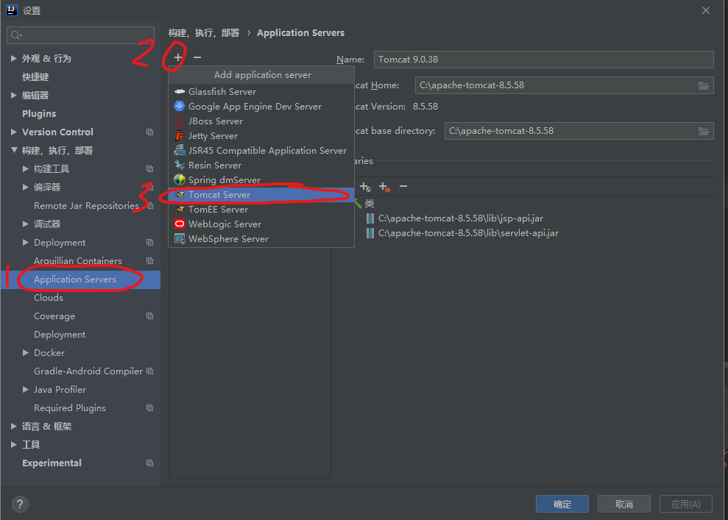This screenshot has width=728, height=520.
Task: Open Application Servers settings page
Action: (x=81, y=279)
